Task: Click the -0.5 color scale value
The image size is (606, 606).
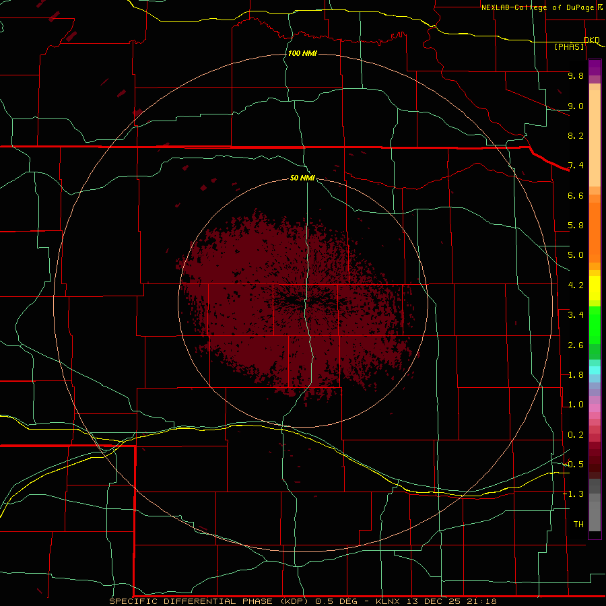Action: point(574,465)
